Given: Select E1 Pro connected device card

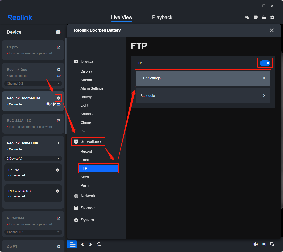Looking at the screenshot, I should (33, 172).
